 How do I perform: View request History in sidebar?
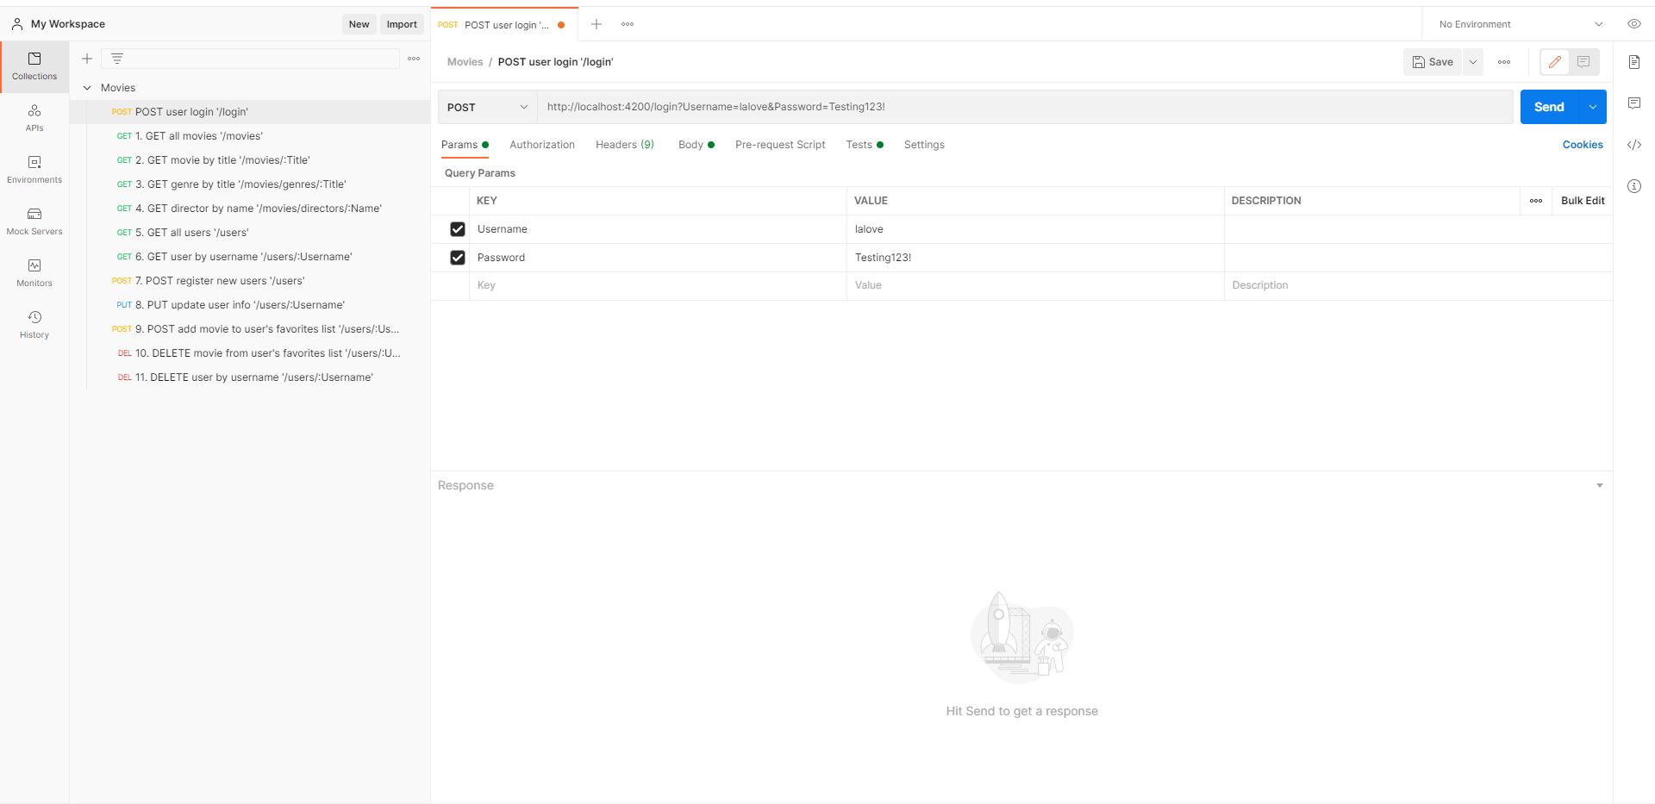point(34,323)
